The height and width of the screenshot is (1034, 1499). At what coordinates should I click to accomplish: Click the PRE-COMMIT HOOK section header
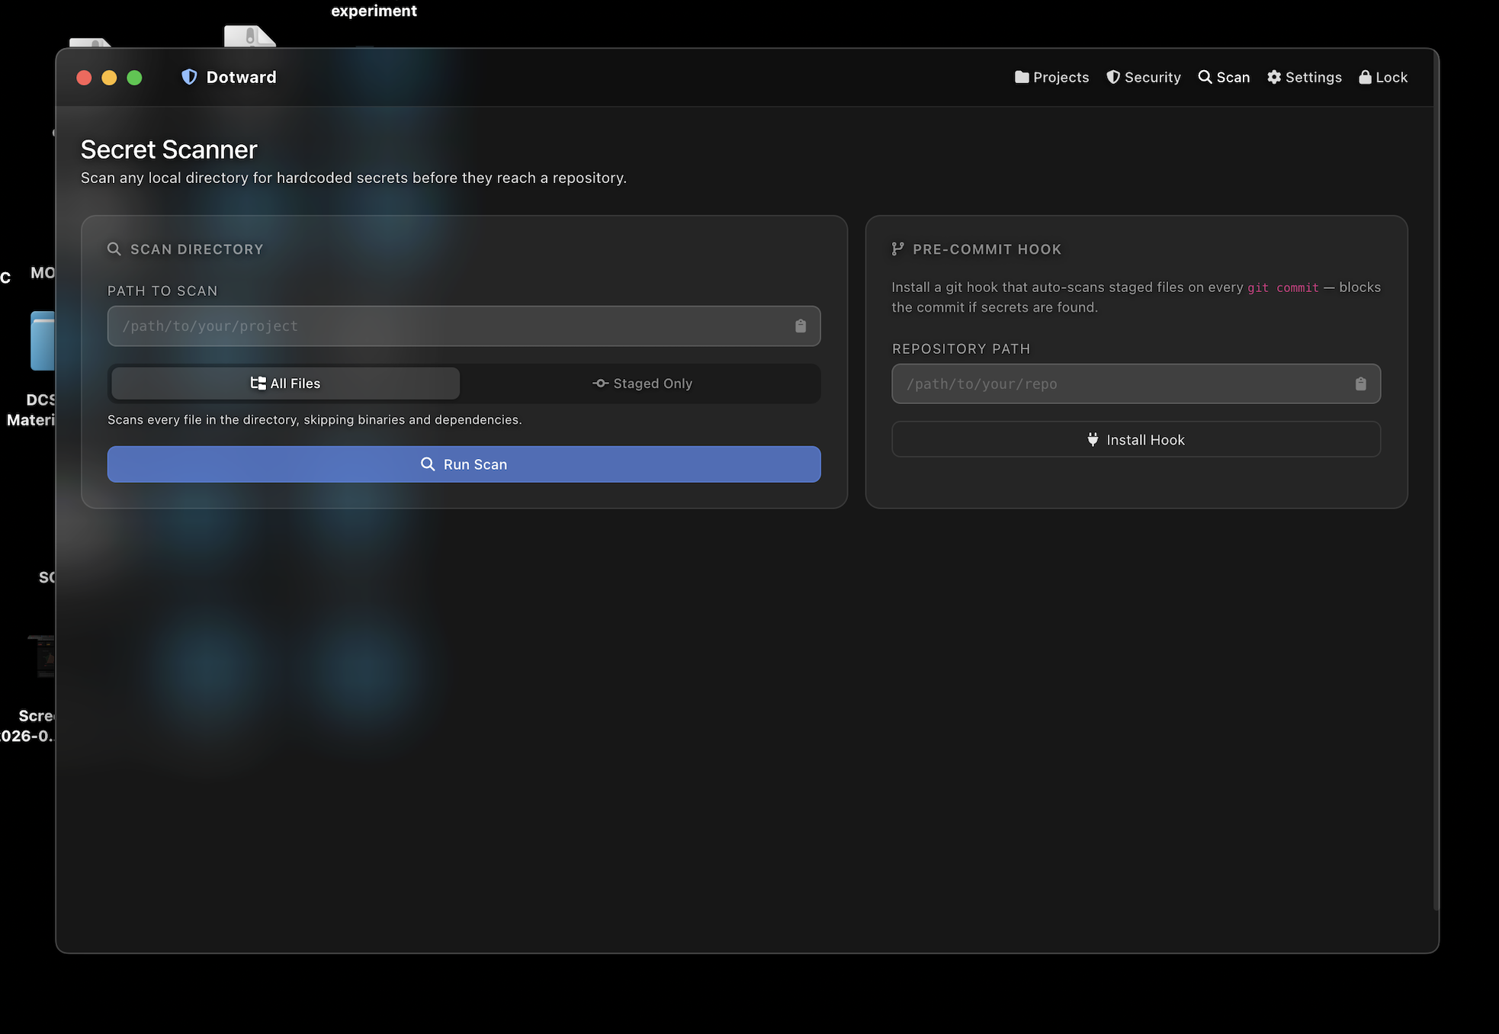point(987,249)
